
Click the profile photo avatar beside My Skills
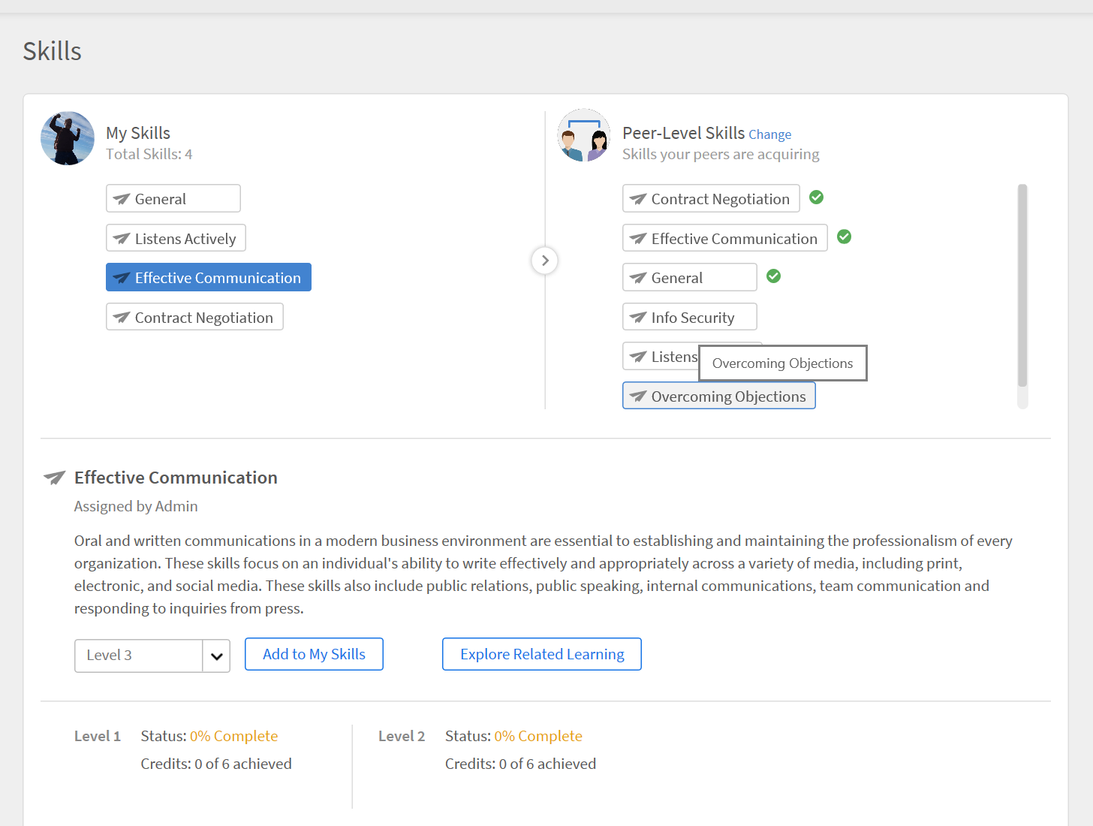[x=68, y=139]
